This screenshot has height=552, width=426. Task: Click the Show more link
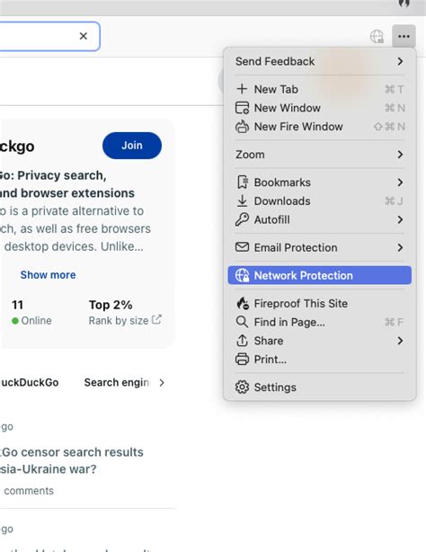48,274
